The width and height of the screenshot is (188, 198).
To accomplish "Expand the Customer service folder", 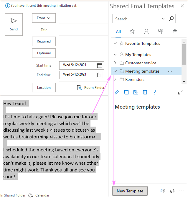I will 115,63.
